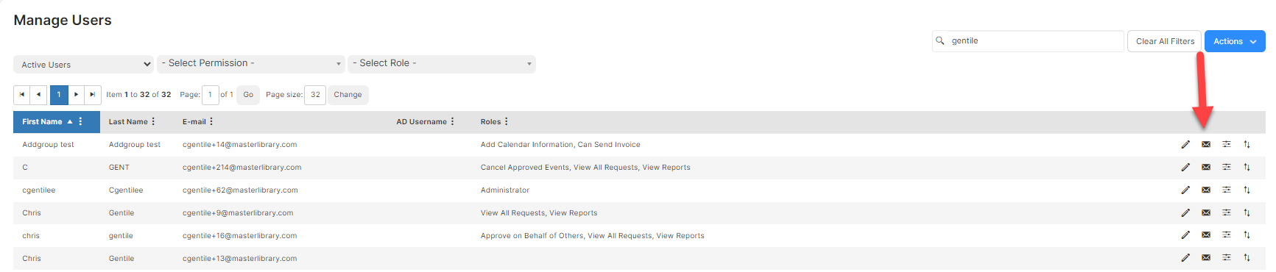This screenshot has height=272, width=1276.
Task: Click the AD Username column header
Action: 421,122
